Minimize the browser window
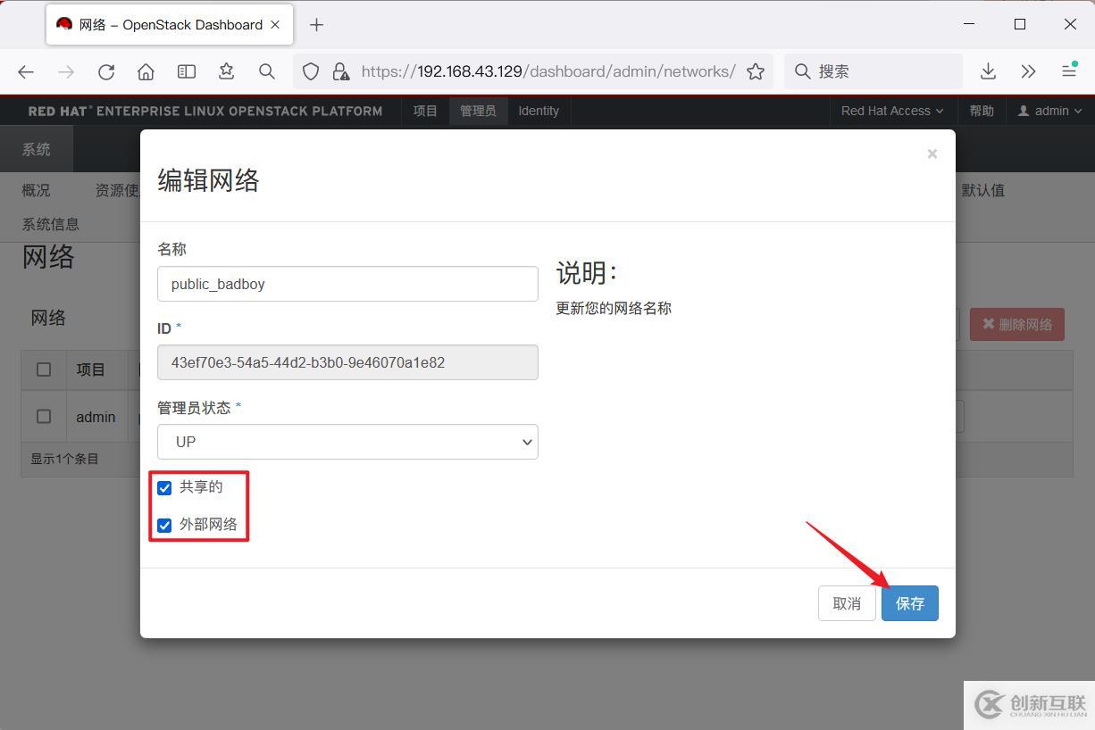This screenshot has width=1095, height=730. (x=970, y=24)
